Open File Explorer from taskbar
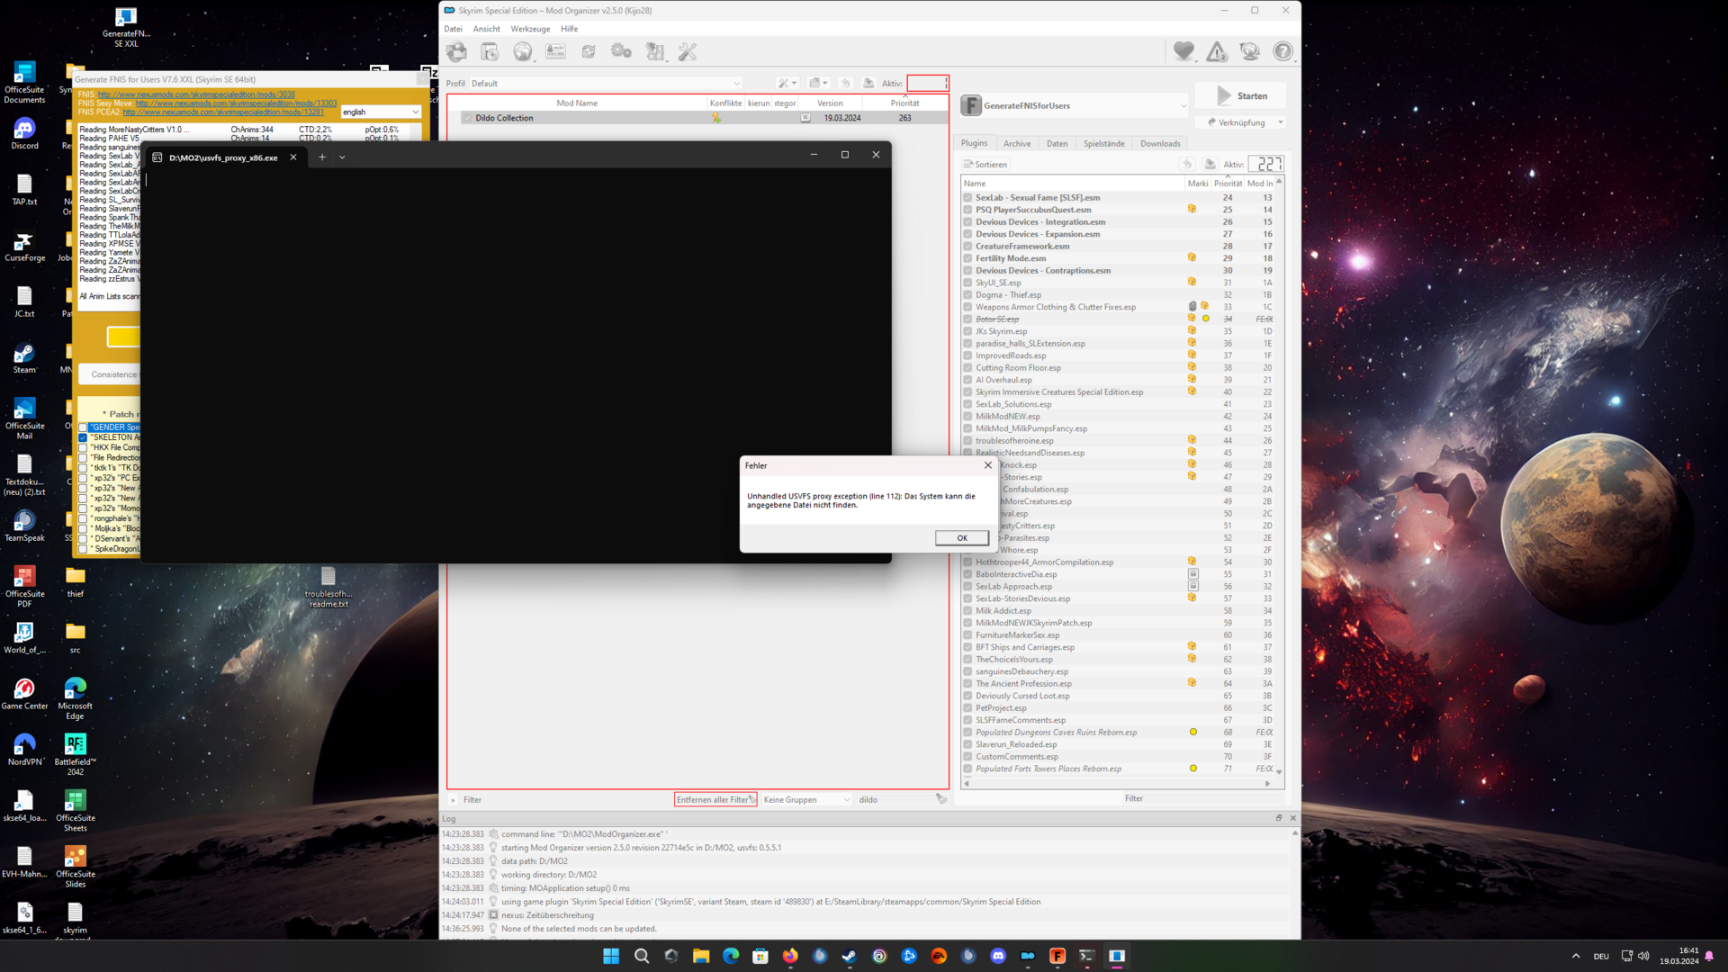 pos(701,956)
